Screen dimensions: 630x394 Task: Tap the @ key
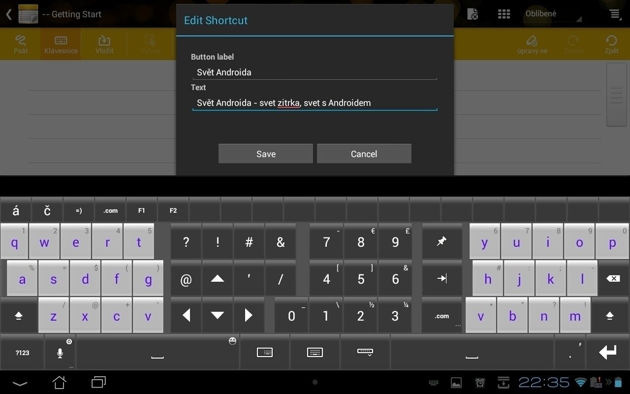pyautogui.click(x=186, y=279)
